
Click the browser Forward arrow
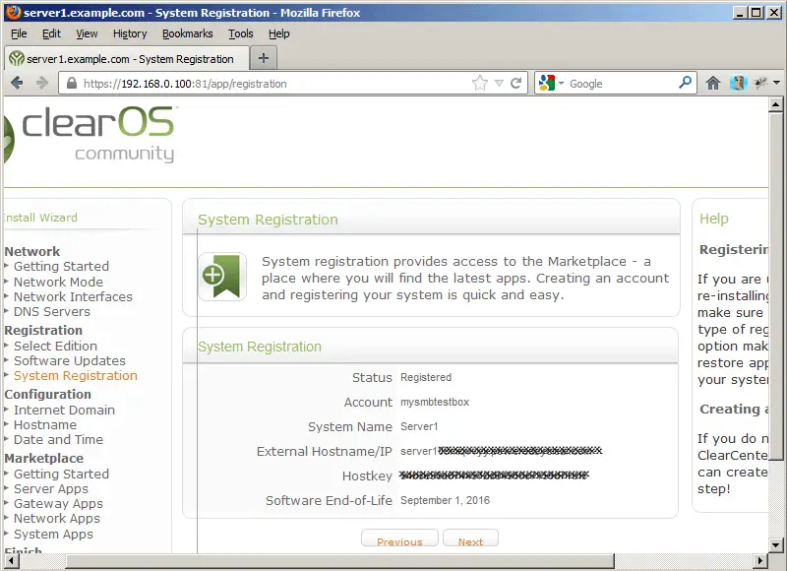(42, 83)
